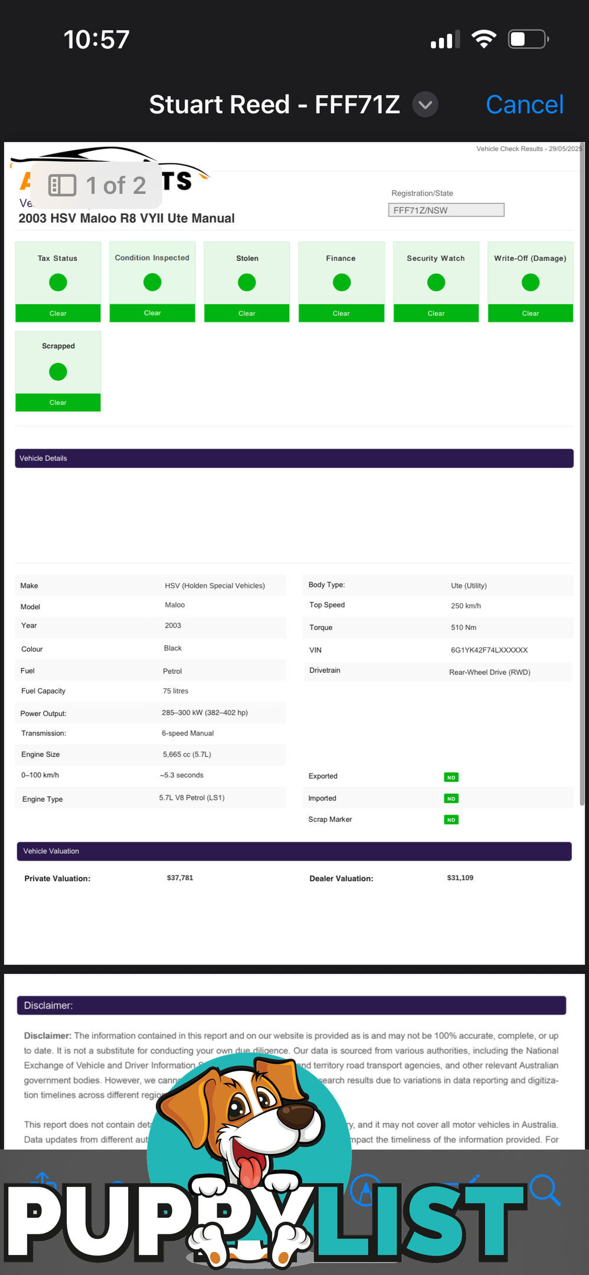Tap the colour value Black
Viewport: 589px width, 1275px height.
(173, 648)
